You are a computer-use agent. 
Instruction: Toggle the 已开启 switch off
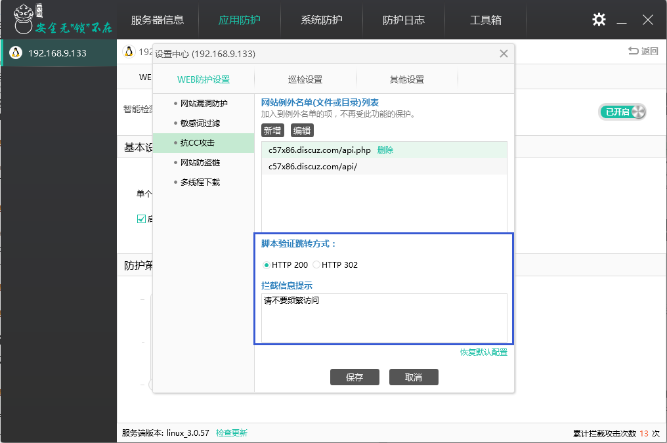(x=623, y=112)
